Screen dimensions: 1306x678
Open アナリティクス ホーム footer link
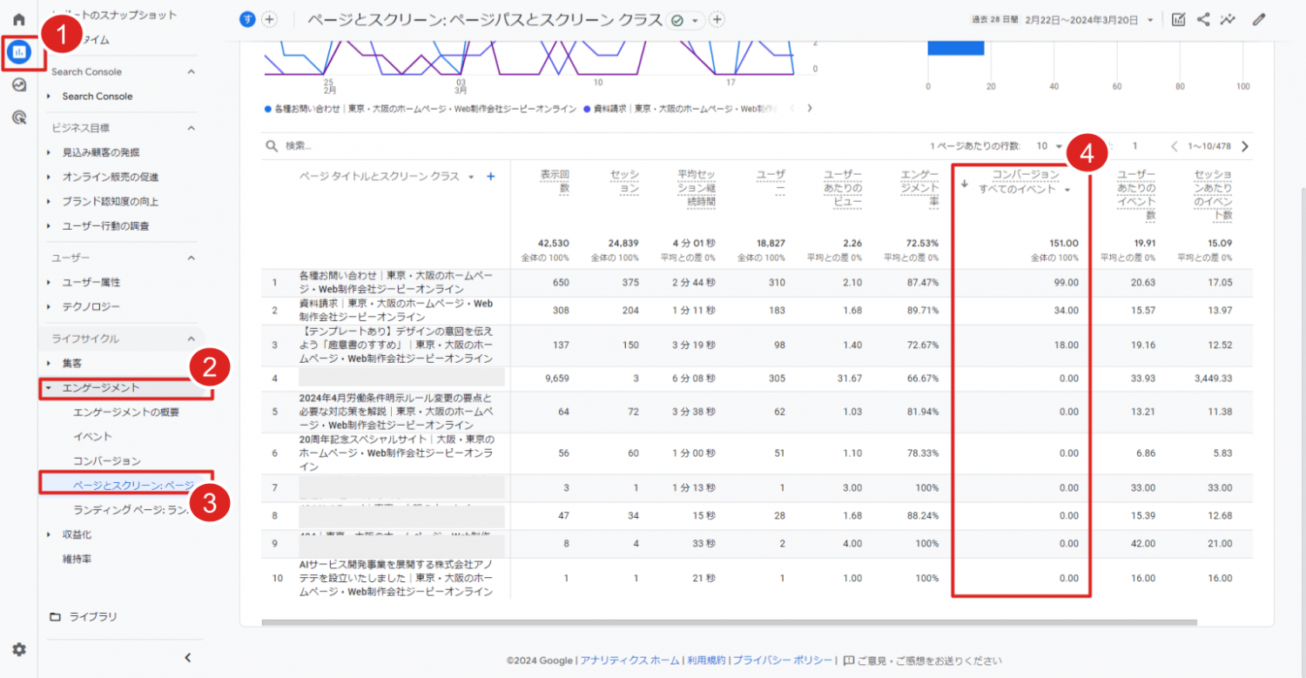(x=629, y=661)
